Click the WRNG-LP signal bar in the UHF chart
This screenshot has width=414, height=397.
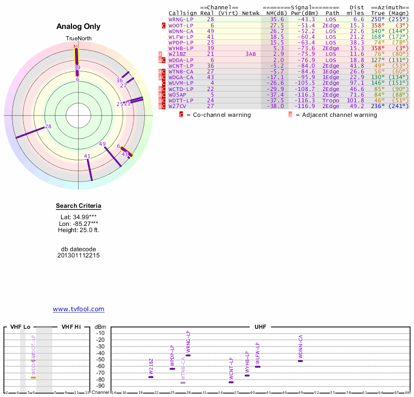click(188, 355)
